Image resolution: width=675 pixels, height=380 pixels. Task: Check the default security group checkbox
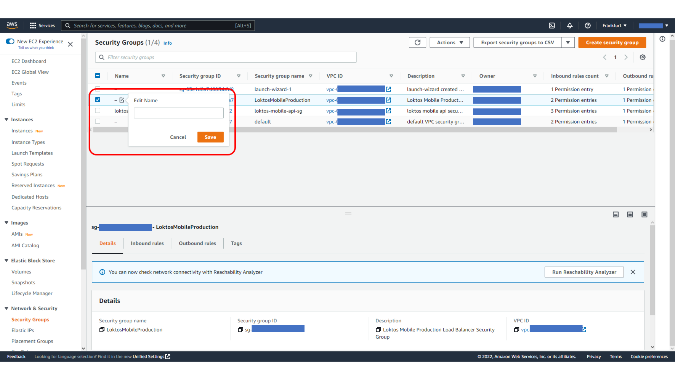point(98,121)
